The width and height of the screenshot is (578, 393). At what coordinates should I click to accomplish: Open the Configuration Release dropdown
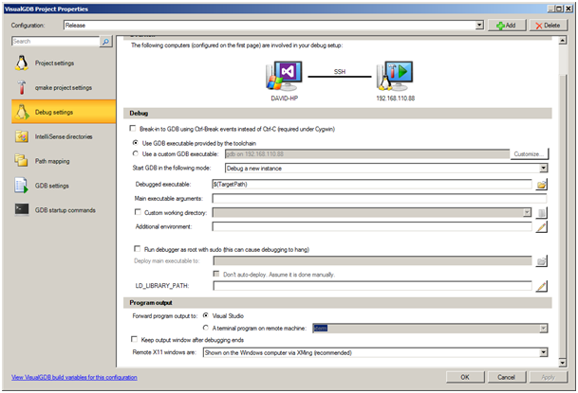[x=479, y=25]
